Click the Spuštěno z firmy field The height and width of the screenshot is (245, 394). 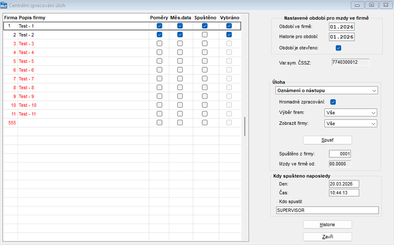(x=340, y=154)
